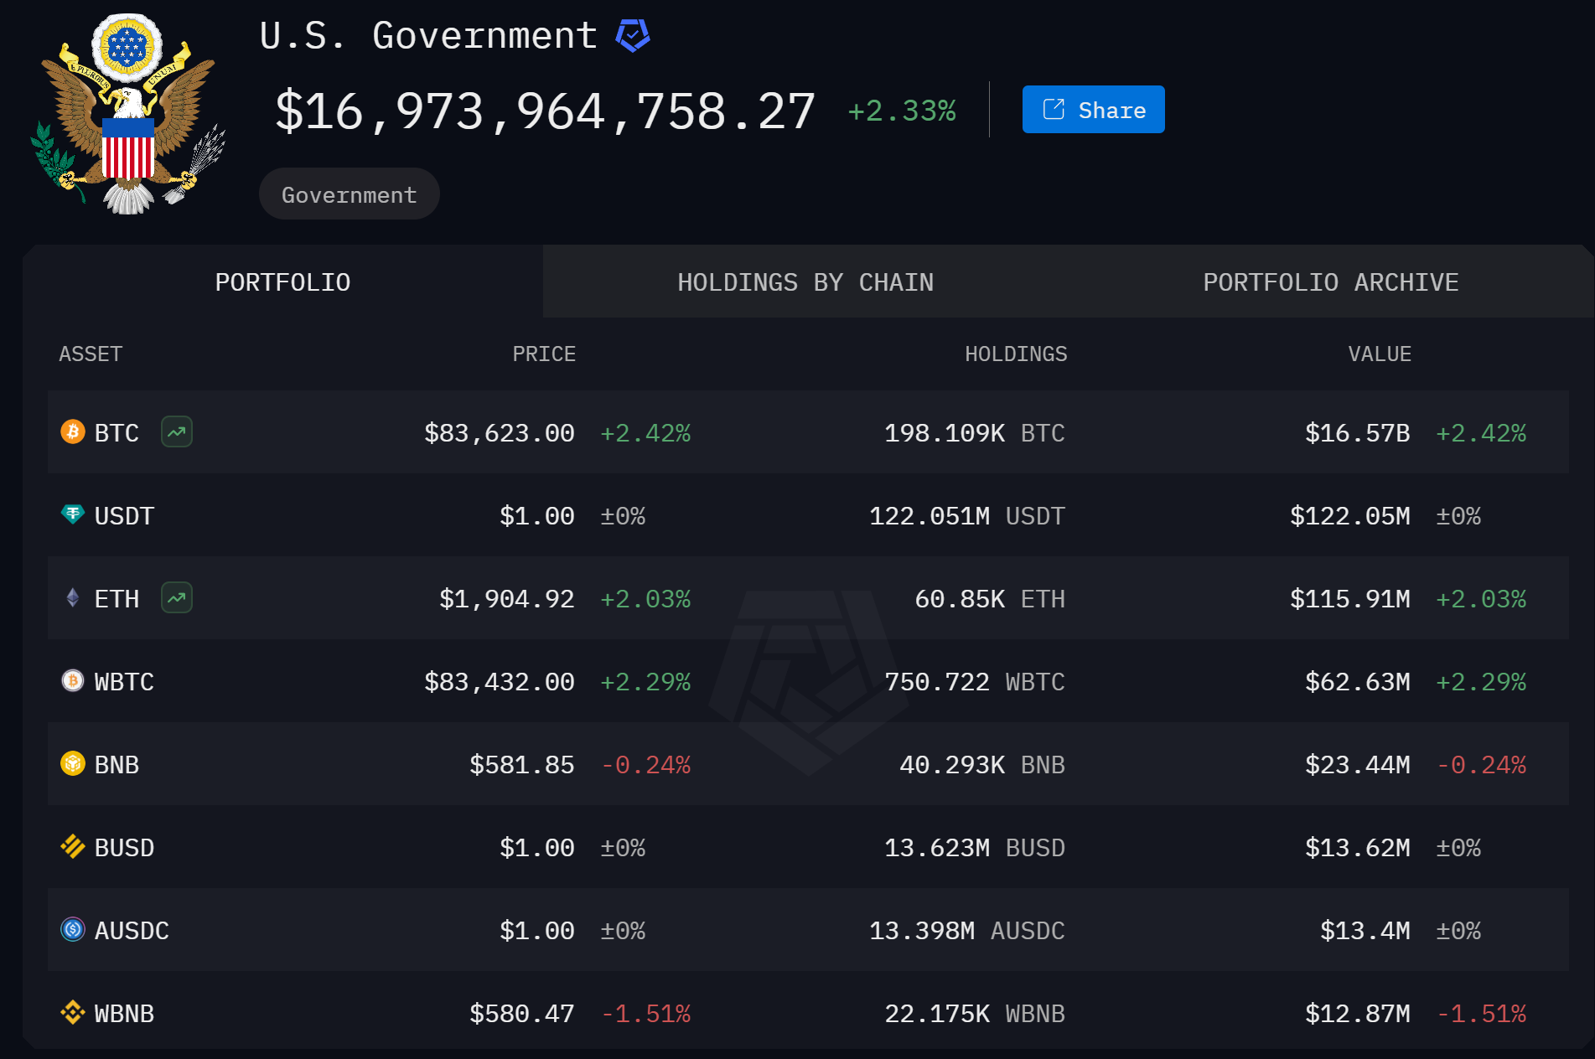The image size is (1595, 1059).
Task: Click the Ethereum diamond icon in ETH row
Action: coord(73,597)
